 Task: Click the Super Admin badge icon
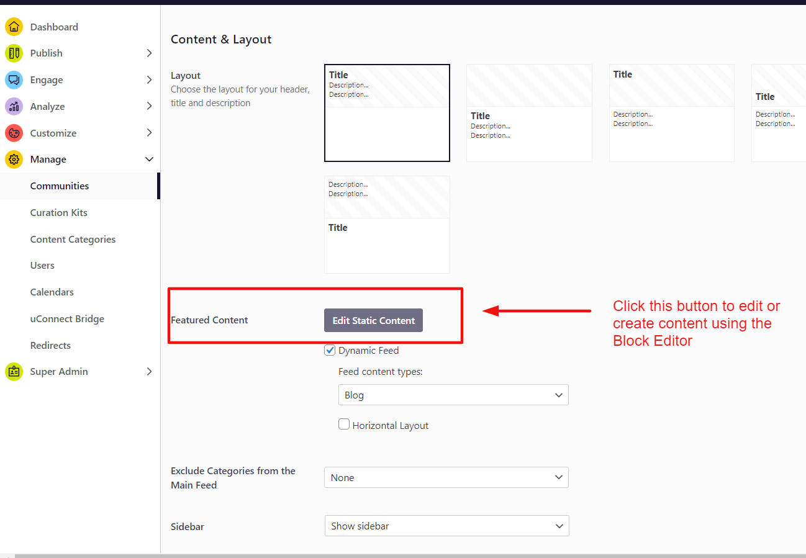pyautogui.click(x=14, y=372)
